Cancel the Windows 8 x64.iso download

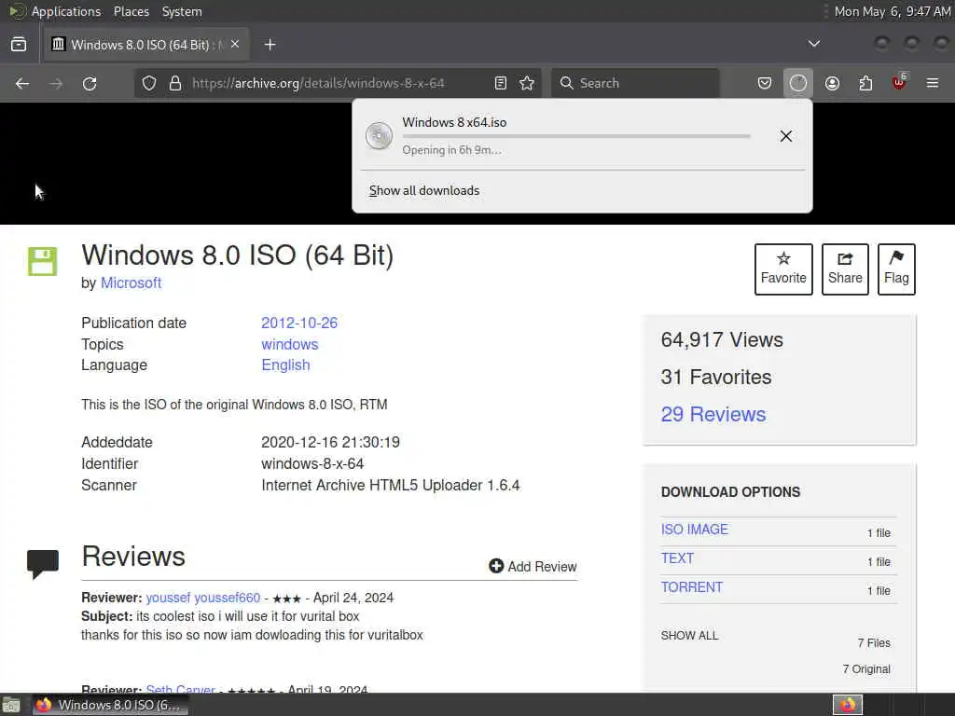coord(786,136)
